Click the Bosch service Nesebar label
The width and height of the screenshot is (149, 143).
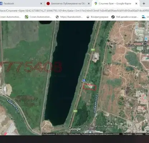click(100, 126)
